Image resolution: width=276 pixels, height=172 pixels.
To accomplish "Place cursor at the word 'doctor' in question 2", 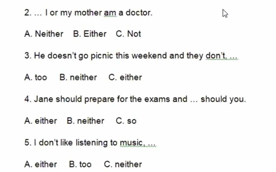I will (138, 13).
